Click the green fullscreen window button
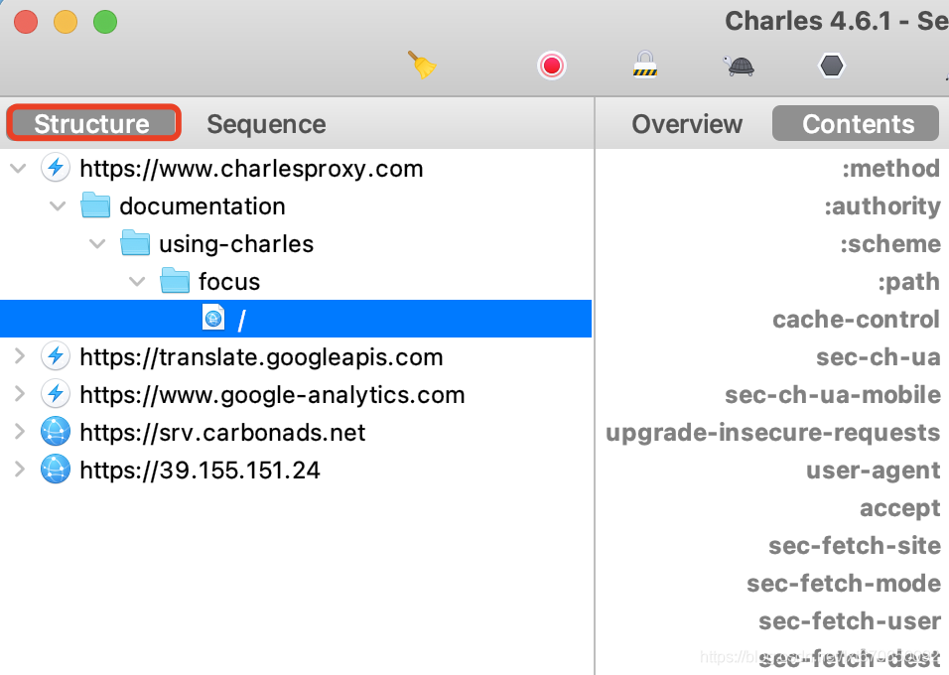The image size is (949, 675). [x=105, y=23]
